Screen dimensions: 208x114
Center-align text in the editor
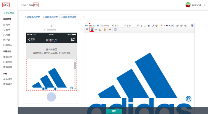coord(181,26)
